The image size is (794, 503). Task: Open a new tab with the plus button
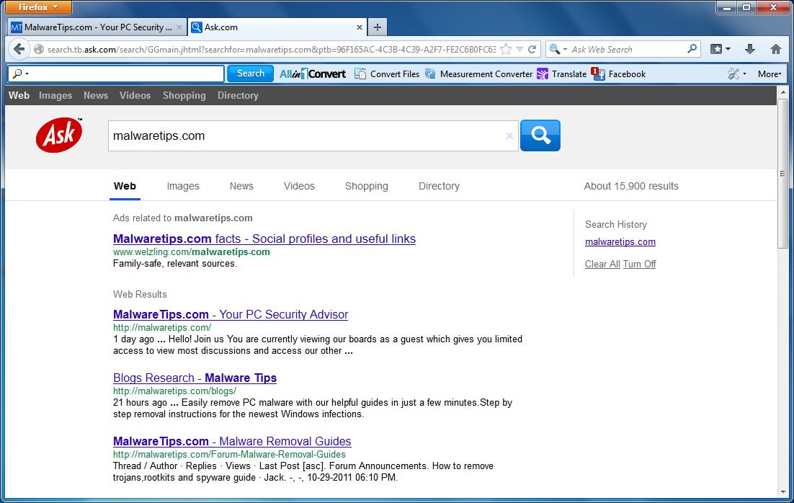[378, 27]
